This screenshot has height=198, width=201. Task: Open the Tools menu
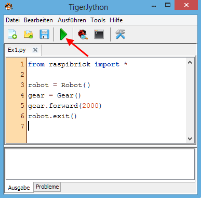point(98,20)
